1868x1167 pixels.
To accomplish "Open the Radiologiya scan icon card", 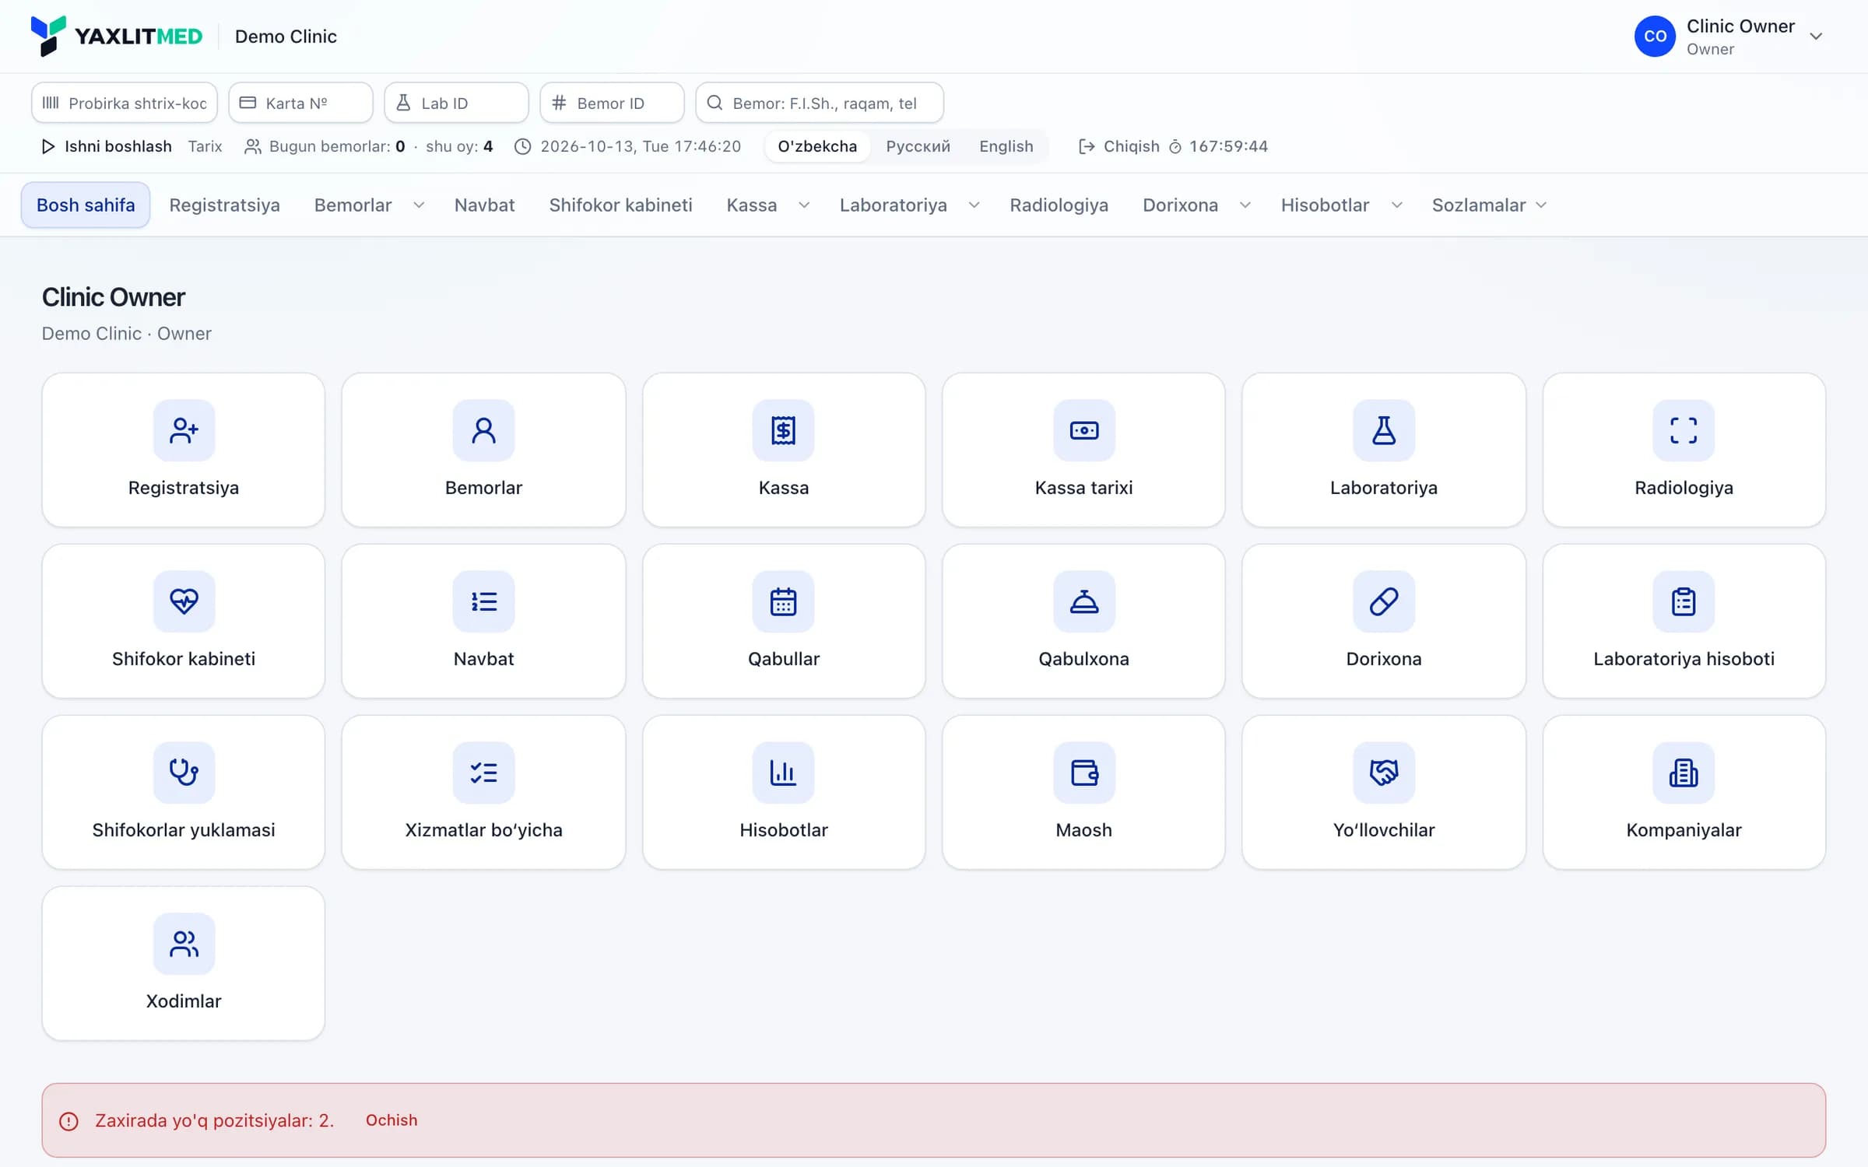I will [x=1684, y=430].
